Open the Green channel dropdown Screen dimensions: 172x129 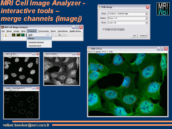[x=146, y=18]
